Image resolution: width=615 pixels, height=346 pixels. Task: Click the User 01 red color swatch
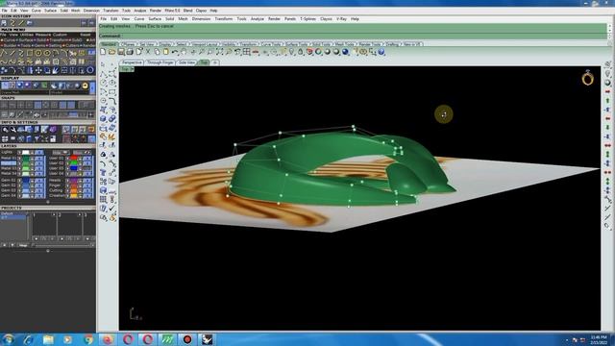pos(74,158)
